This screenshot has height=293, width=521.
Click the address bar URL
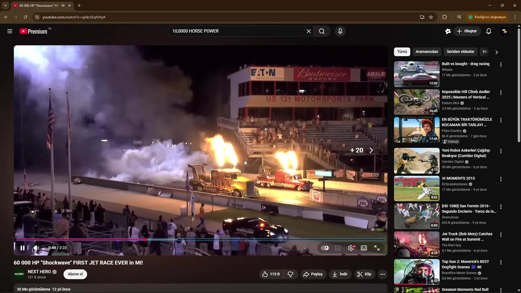point(74,17)
